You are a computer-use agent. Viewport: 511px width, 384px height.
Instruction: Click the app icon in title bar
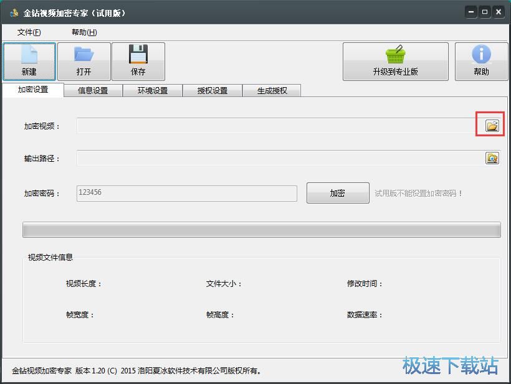[14, 13]
